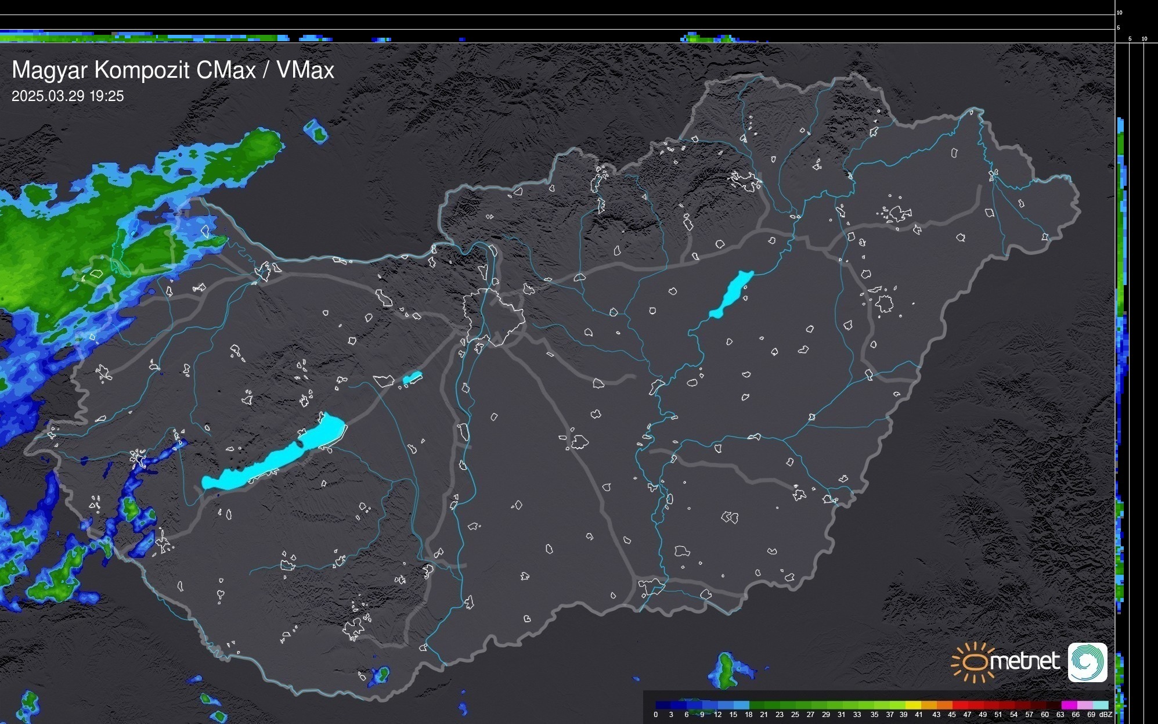Click the metnet wordmark text

pos(1026,662)
